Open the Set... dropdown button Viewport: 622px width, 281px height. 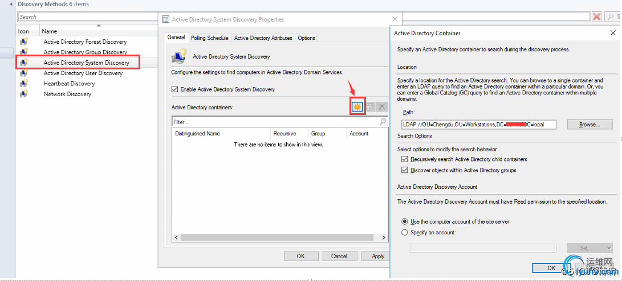590,248
